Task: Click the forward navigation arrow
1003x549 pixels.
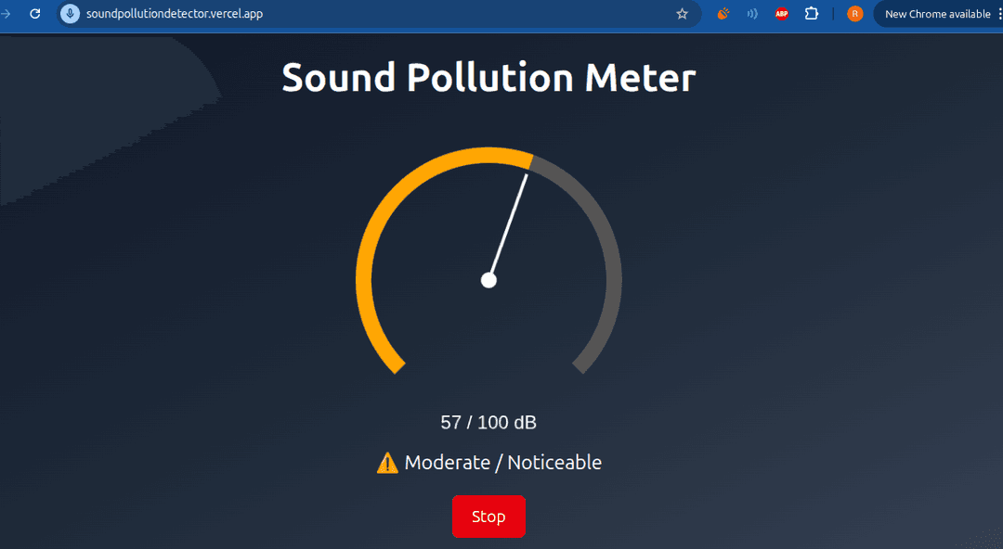Action: (7, 14)
